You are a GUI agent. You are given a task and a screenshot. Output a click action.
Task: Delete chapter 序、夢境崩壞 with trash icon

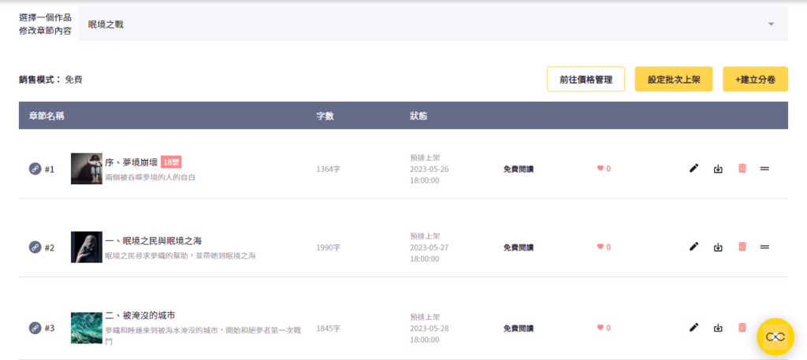coord(742,168)
